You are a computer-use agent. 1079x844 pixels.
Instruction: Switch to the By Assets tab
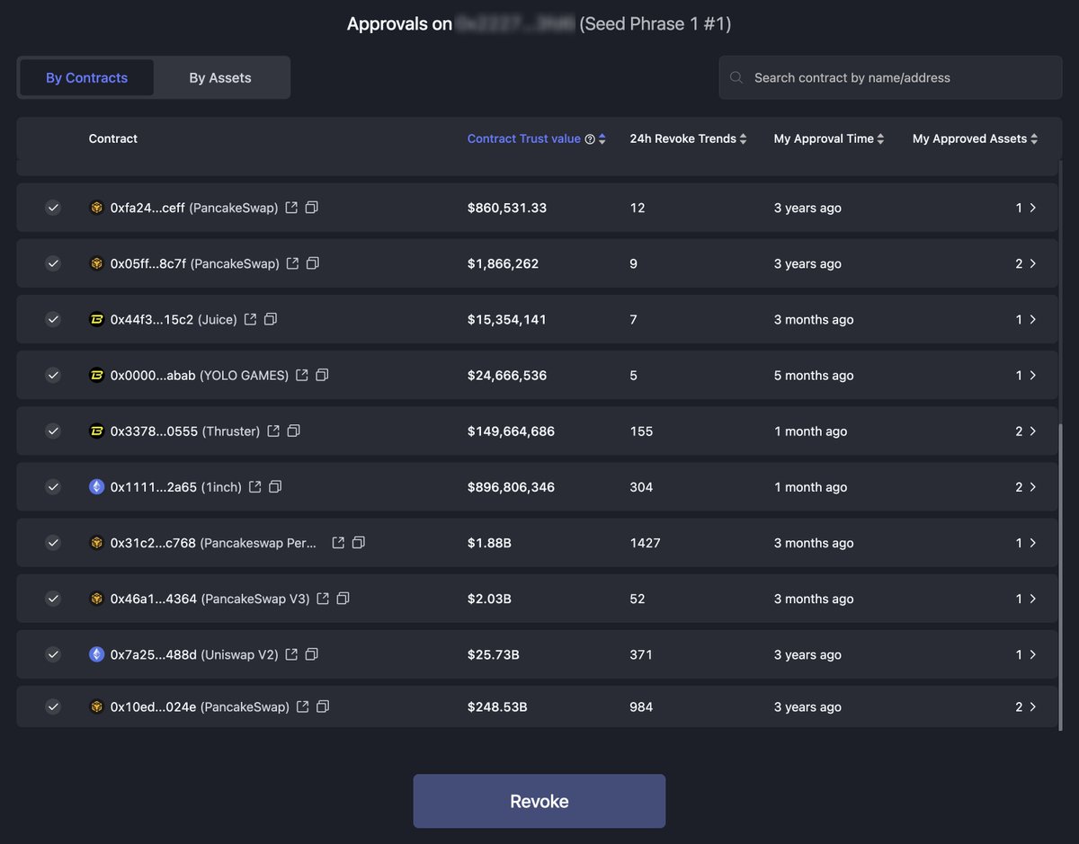220,78
